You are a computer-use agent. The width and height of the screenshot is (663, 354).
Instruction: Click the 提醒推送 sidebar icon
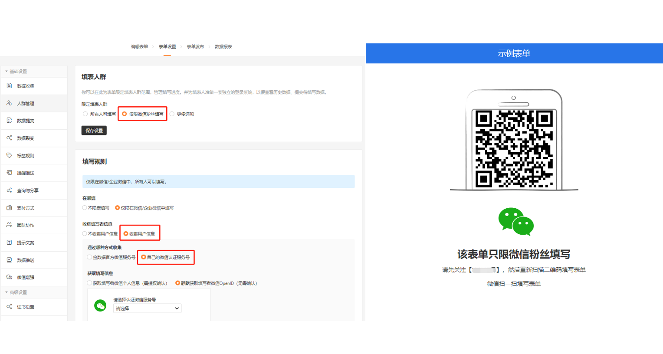click(9, 173)
